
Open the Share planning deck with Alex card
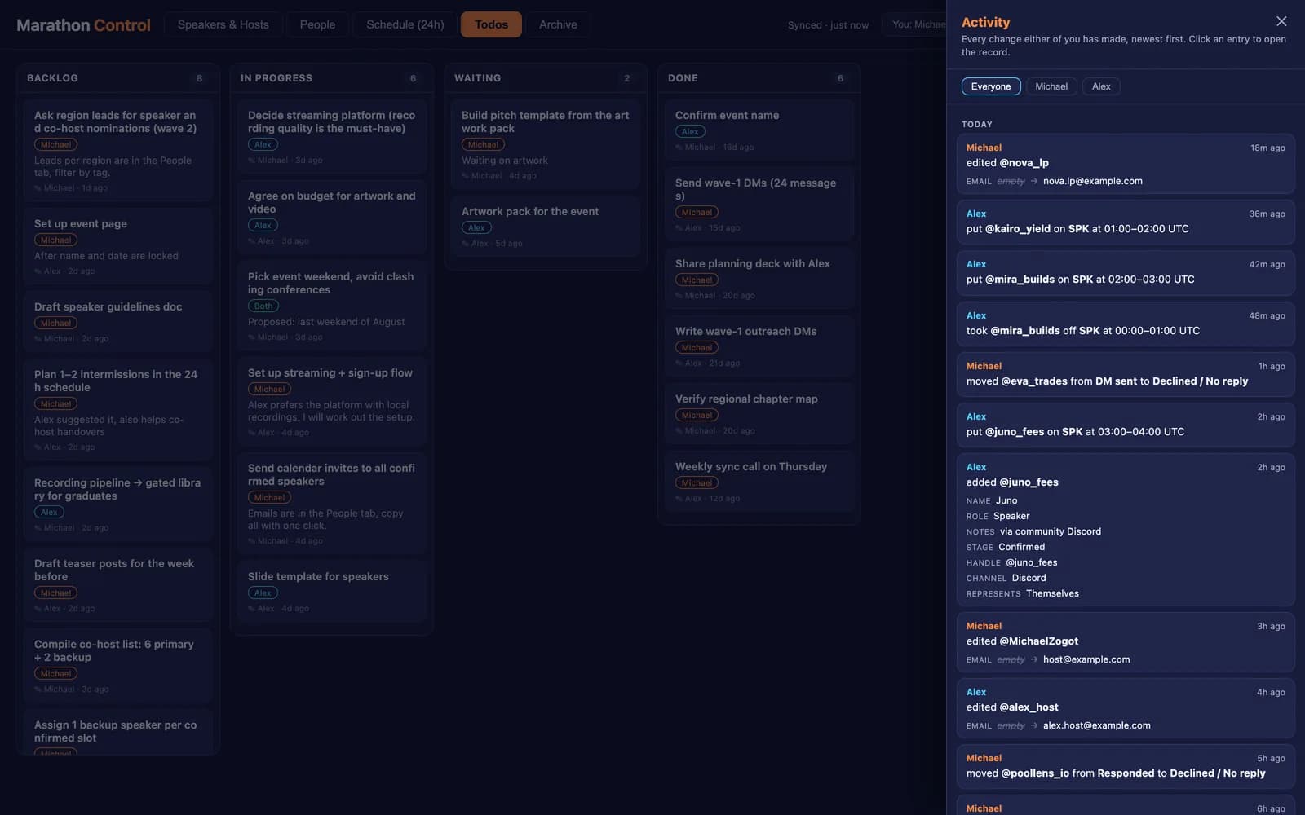759,279
